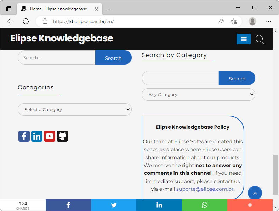Open LinkedIn social icon link
Image resolution: width=279 pixels, height=211 pixels.
37,136
